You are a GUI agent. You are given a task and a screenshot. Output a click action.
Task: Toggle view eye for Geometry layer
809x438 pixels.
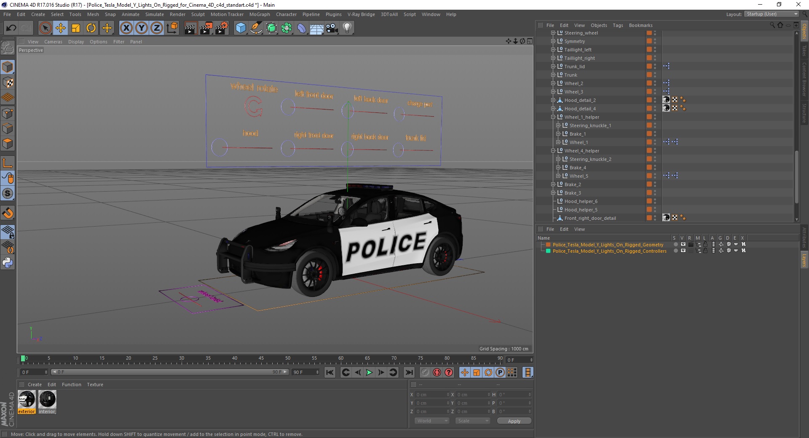(x=683, y=244)
